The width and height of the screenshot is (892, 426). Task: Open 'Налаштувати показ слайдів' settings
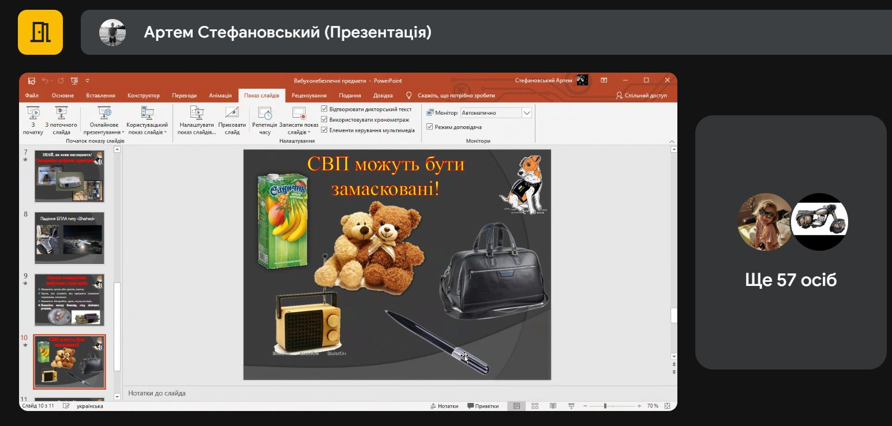(197, 120)
